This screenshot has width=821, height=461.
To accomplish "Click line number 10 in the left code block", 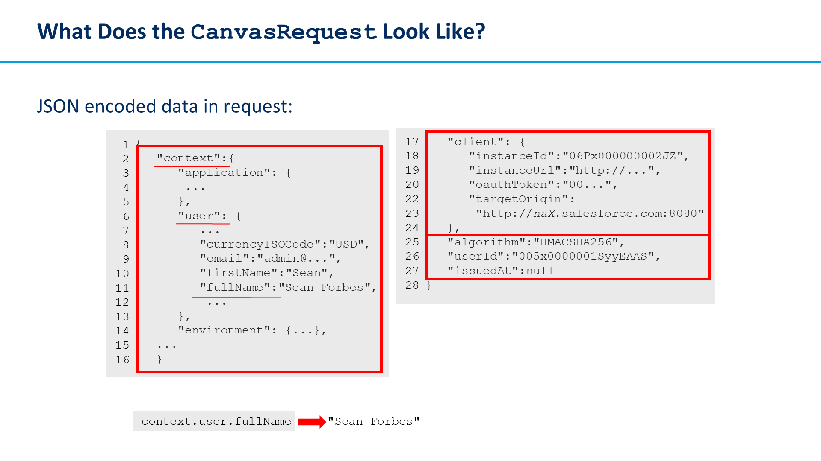I will point(122,274).
